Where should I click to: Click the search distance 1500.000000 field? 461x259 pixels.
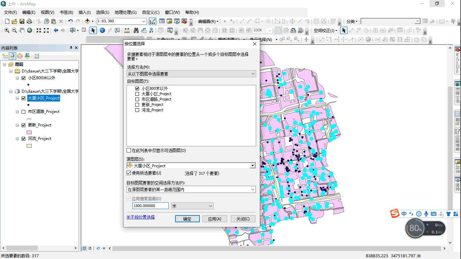151,206
